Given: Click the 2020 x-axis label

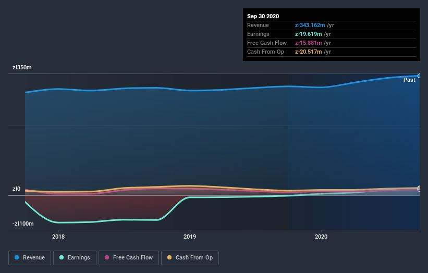Looking at the screenshot, I should pos(321,237).
